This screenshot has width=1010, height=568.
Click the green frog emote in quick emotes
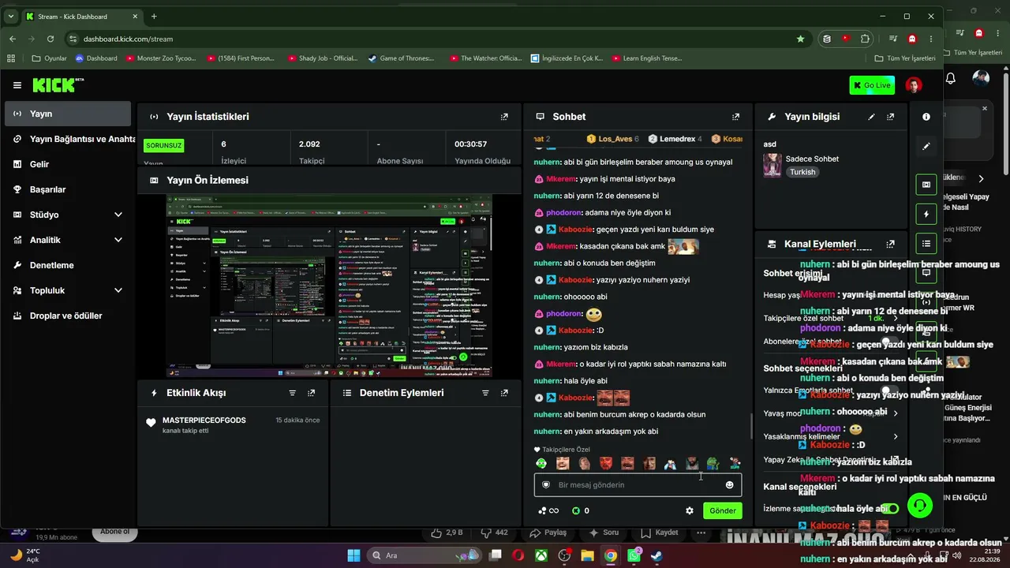(x=712, y=463)
